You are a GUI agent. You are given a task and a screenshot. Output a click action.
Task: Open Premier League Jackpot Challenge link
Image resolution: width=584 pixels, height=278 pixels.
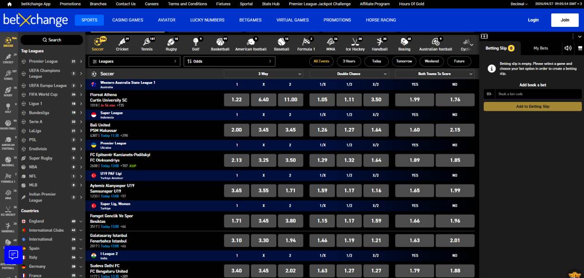[320, 4]
